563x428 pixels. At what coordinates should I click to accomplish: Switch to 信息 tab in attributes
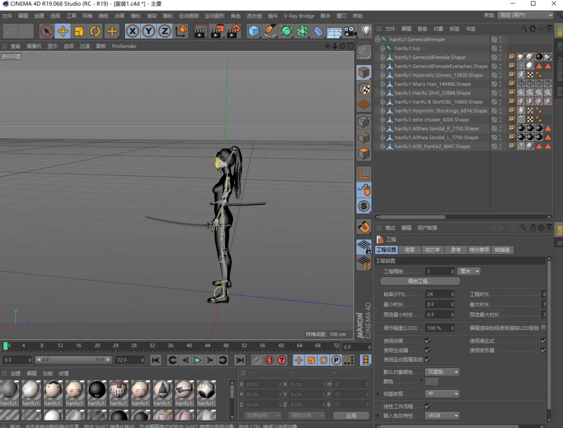(409, 249)
